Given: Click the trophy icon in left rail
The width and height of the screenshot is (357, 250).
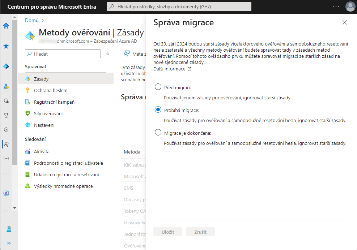Looking at the screenshot, I should coord(6,115).
